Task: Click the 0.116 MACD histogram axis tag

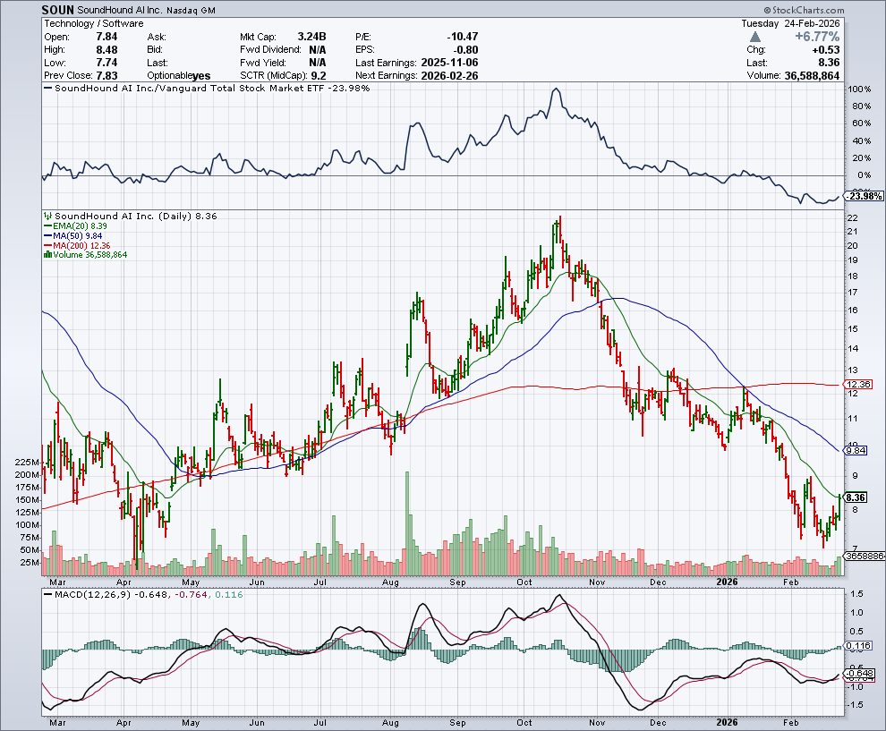Action: coord(857,645)
